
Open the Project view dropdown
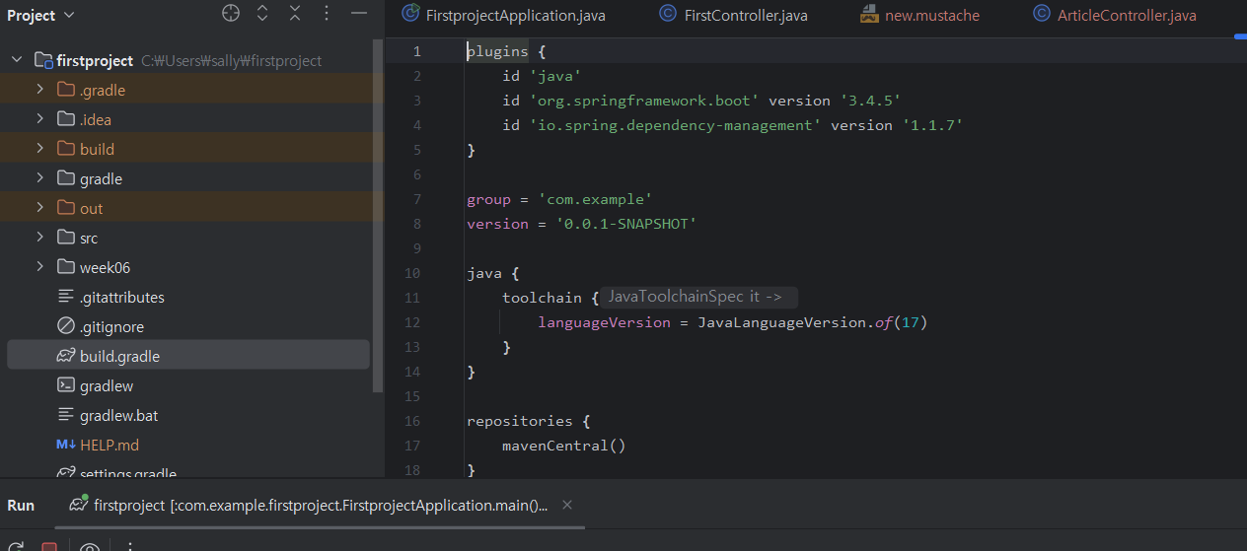[40, 15]
